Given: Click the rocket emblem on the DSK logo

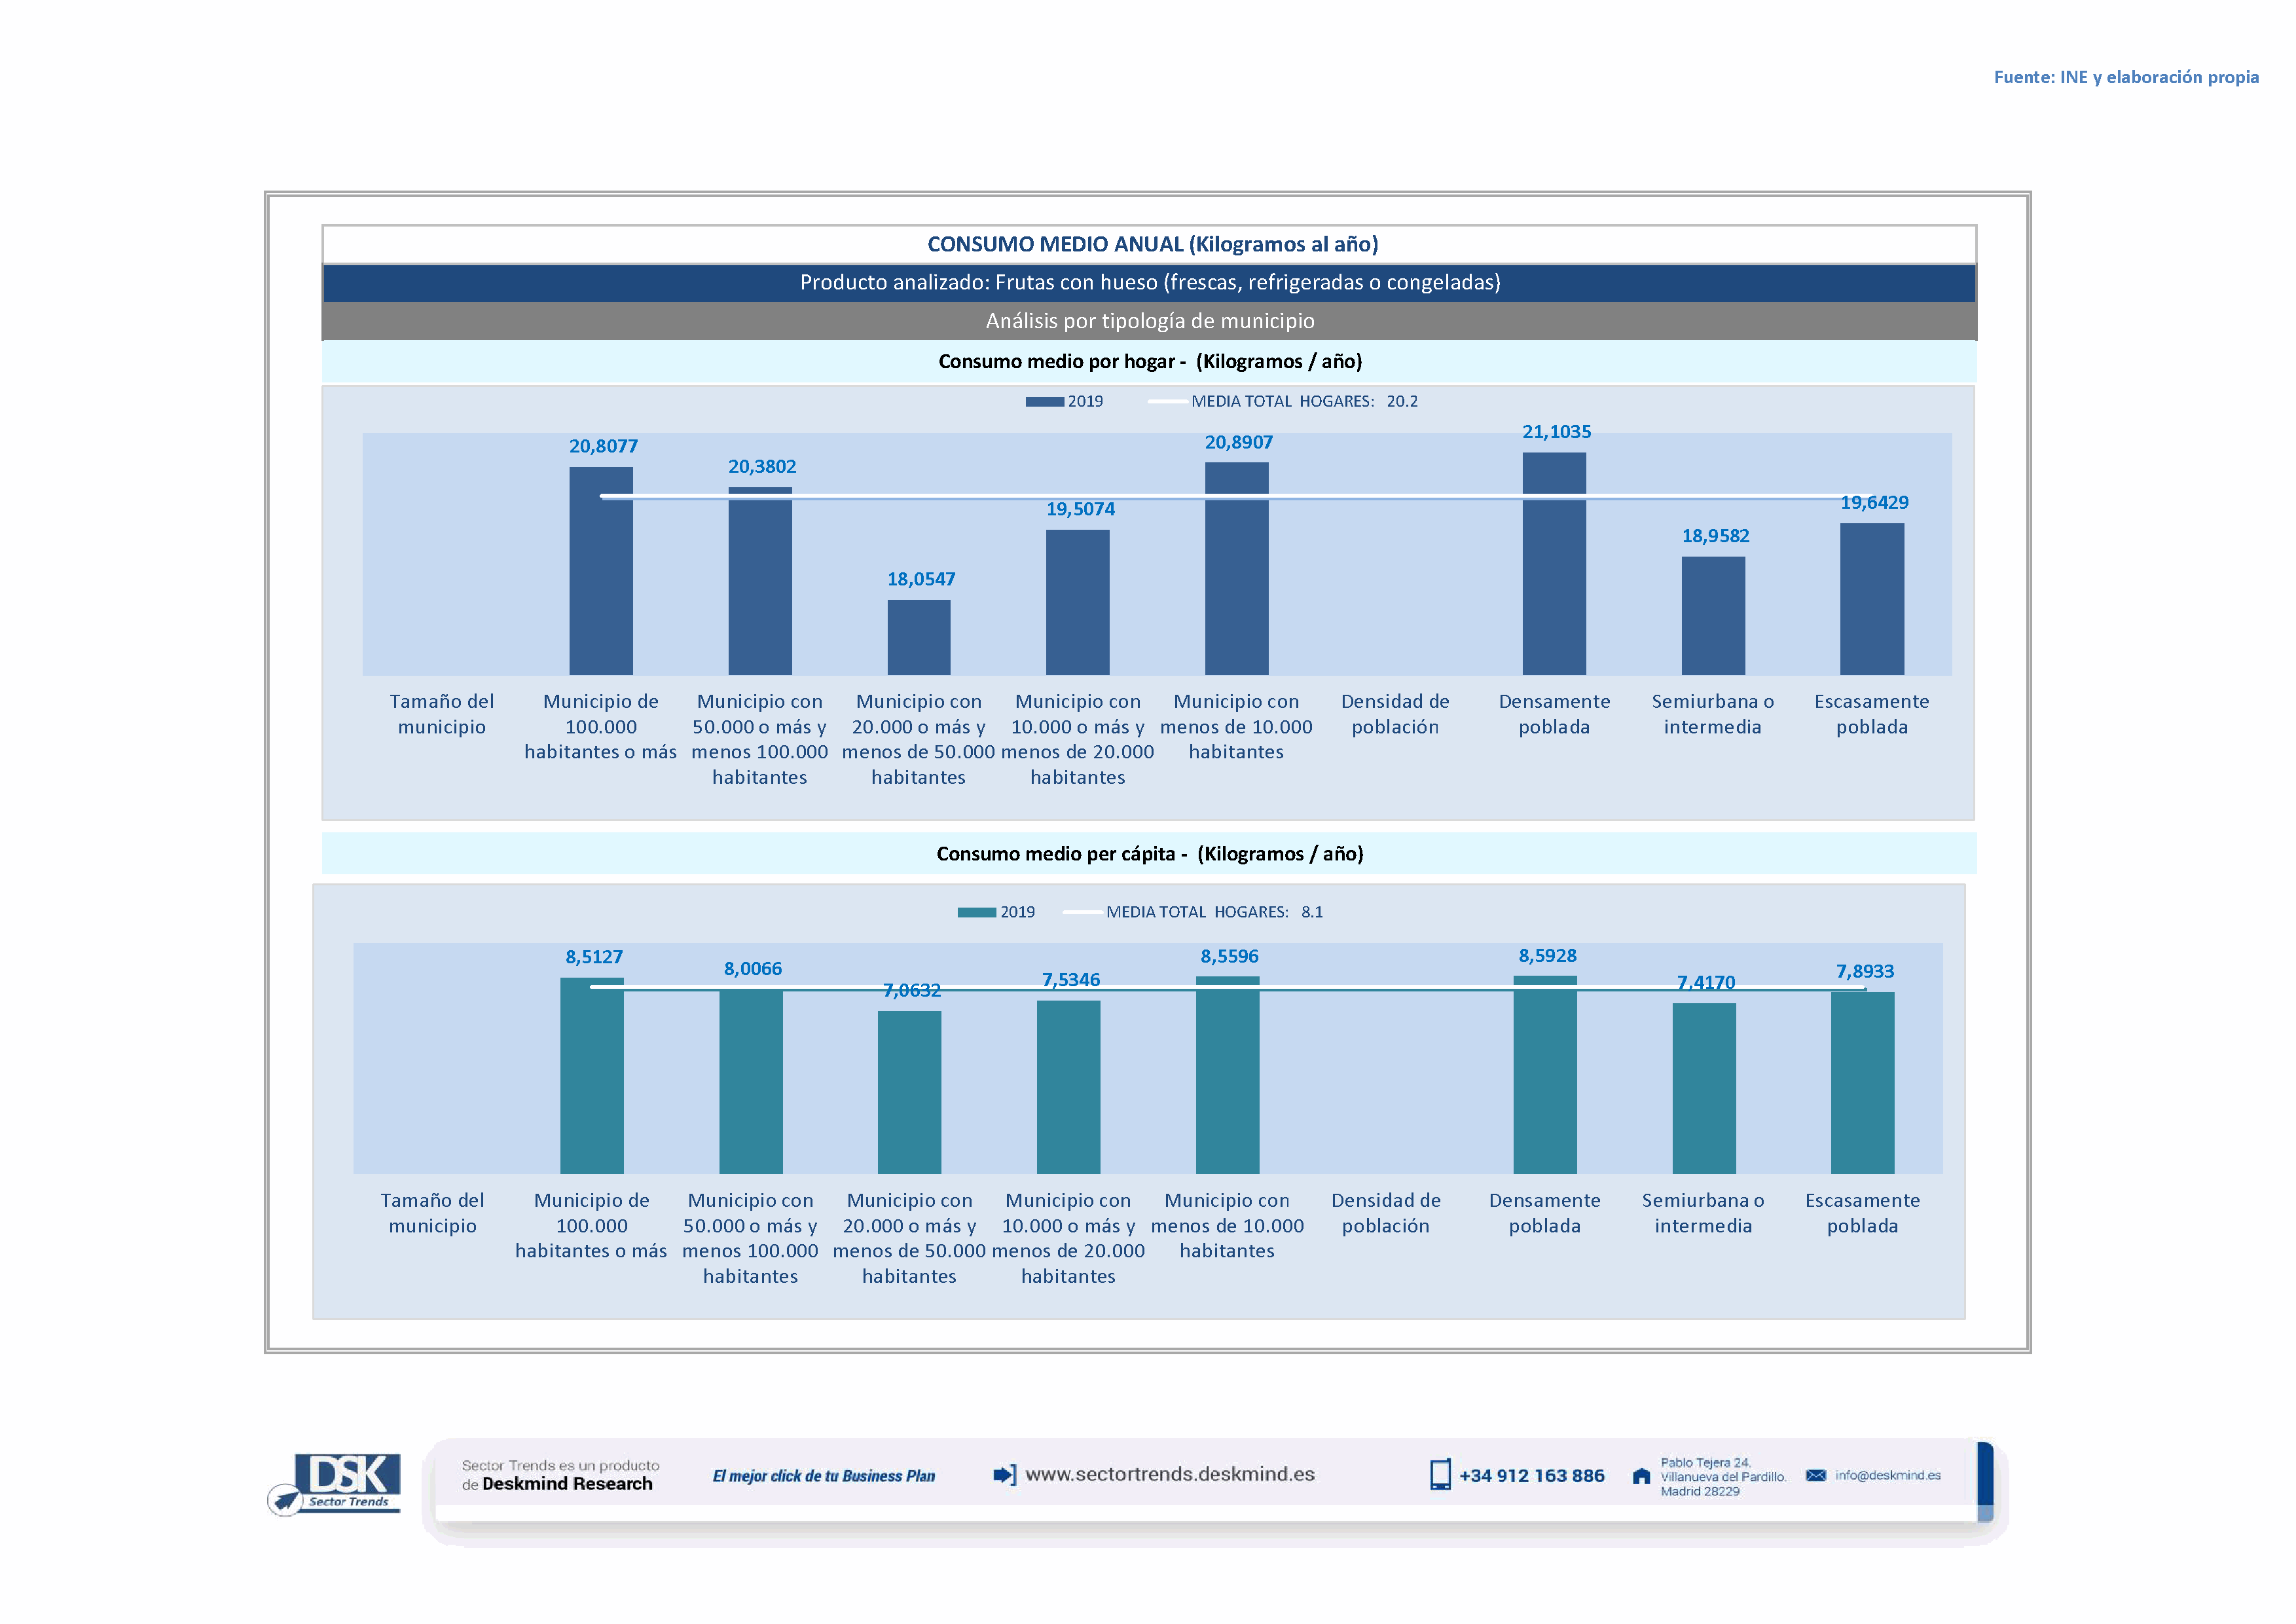Looking at the screenshot, I should (x=286, y=1499).
